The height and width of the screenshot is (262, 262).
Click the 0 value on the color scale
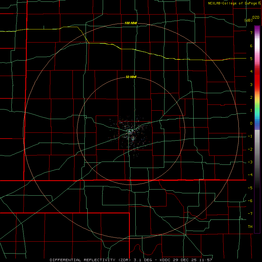[x=251, y=123]
